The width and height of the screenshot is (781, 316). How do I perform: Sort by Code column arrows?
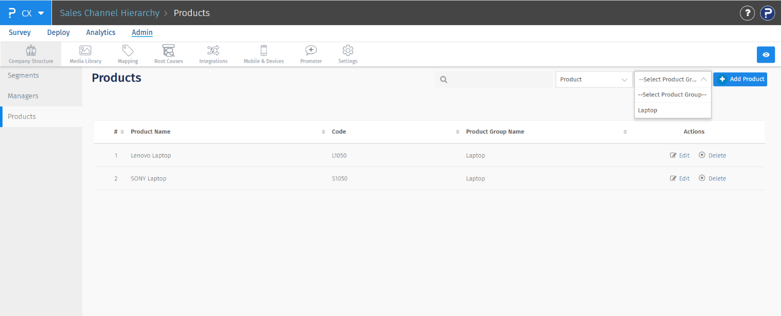(457, 132)
